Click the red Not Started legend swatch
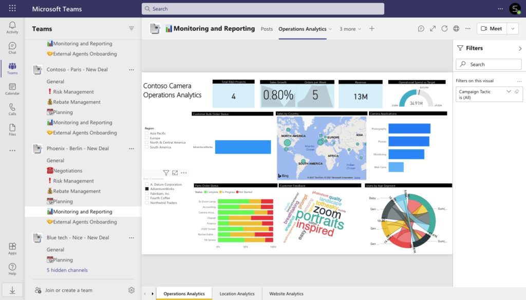Image resolution: width=526 pixels, height=300 pixels. click(237, 192)
